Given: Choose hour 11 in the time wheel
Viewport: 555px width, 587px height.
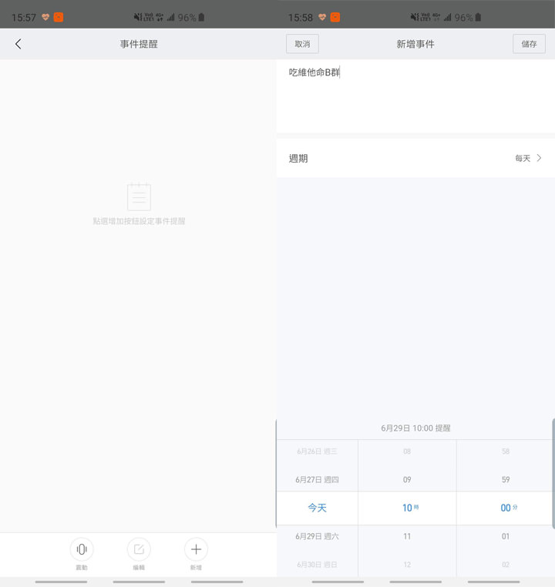Looking at the screenshot, I should pyautogui.click(x=407, y=536).
